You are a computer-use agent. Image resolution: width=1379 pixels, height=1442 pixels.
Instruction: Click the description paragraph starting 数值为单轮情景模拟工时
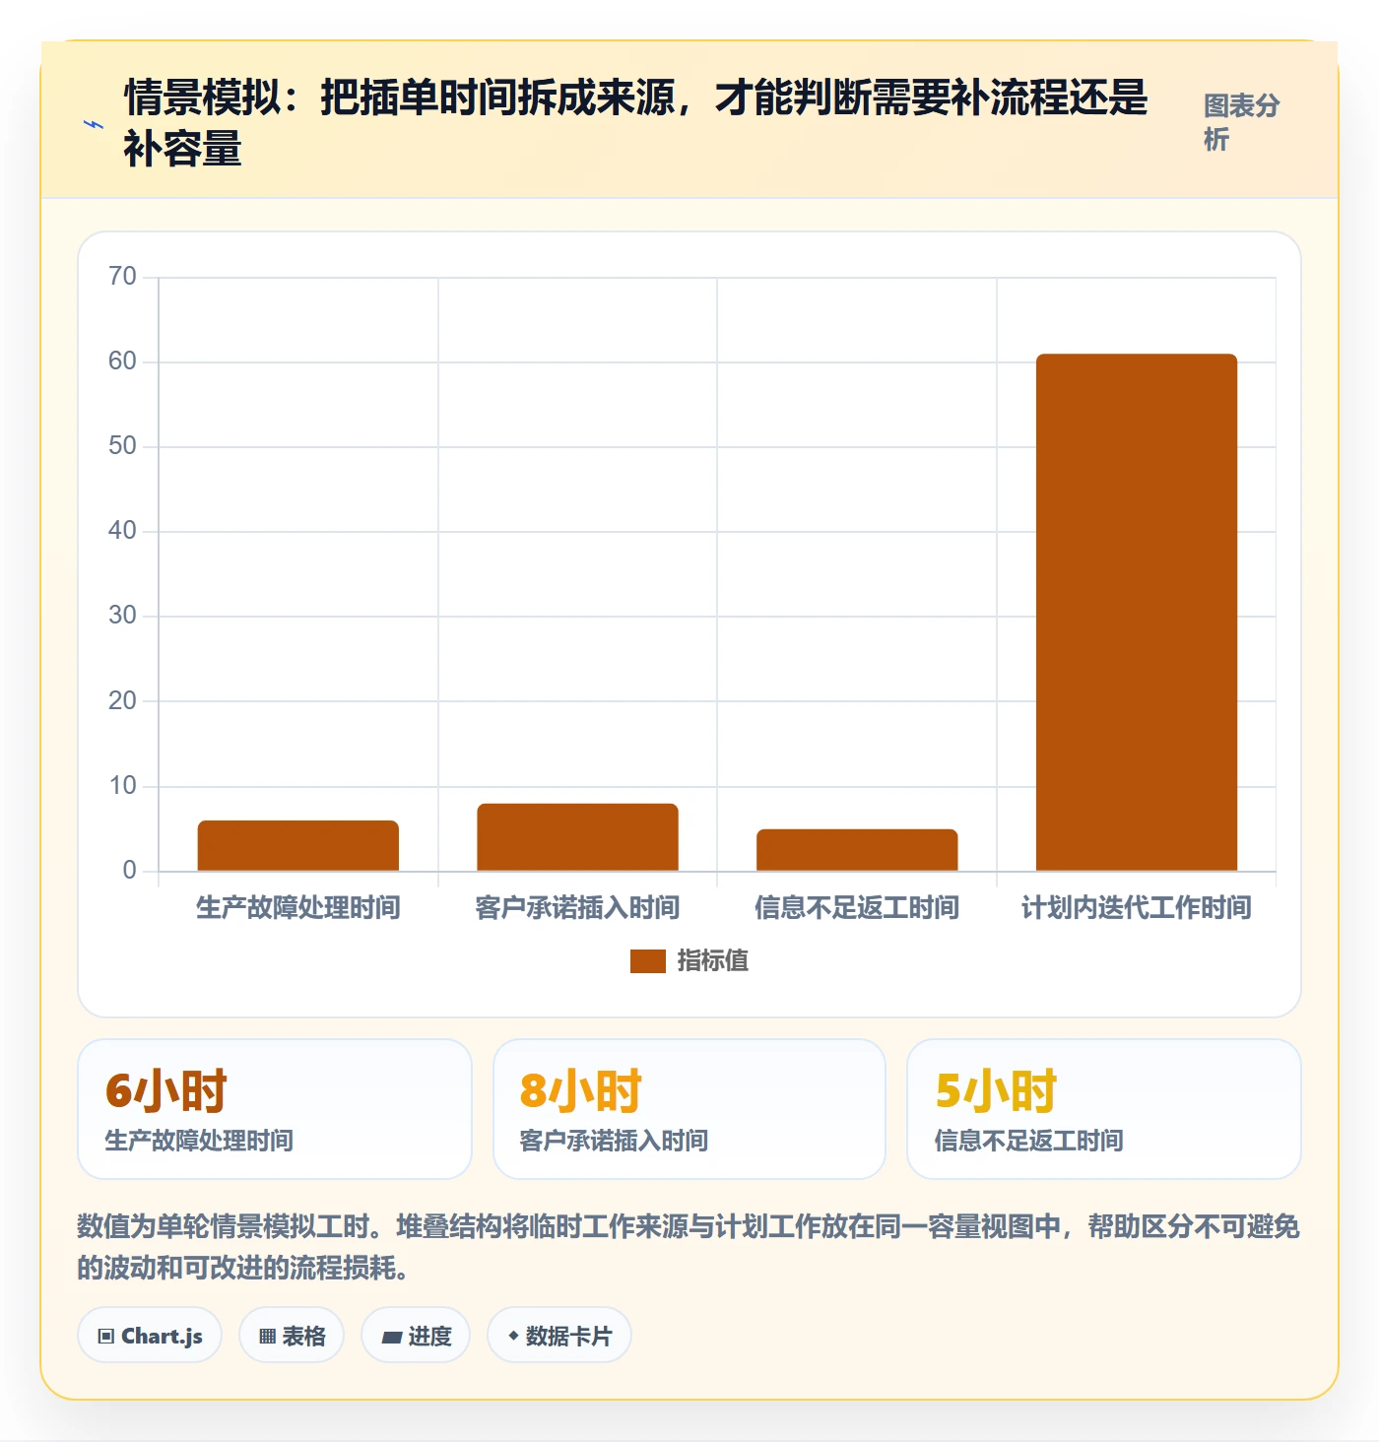[689, 1247]
